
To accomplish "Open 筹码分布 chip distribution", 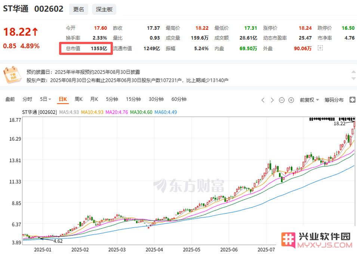I will point(334,100).
